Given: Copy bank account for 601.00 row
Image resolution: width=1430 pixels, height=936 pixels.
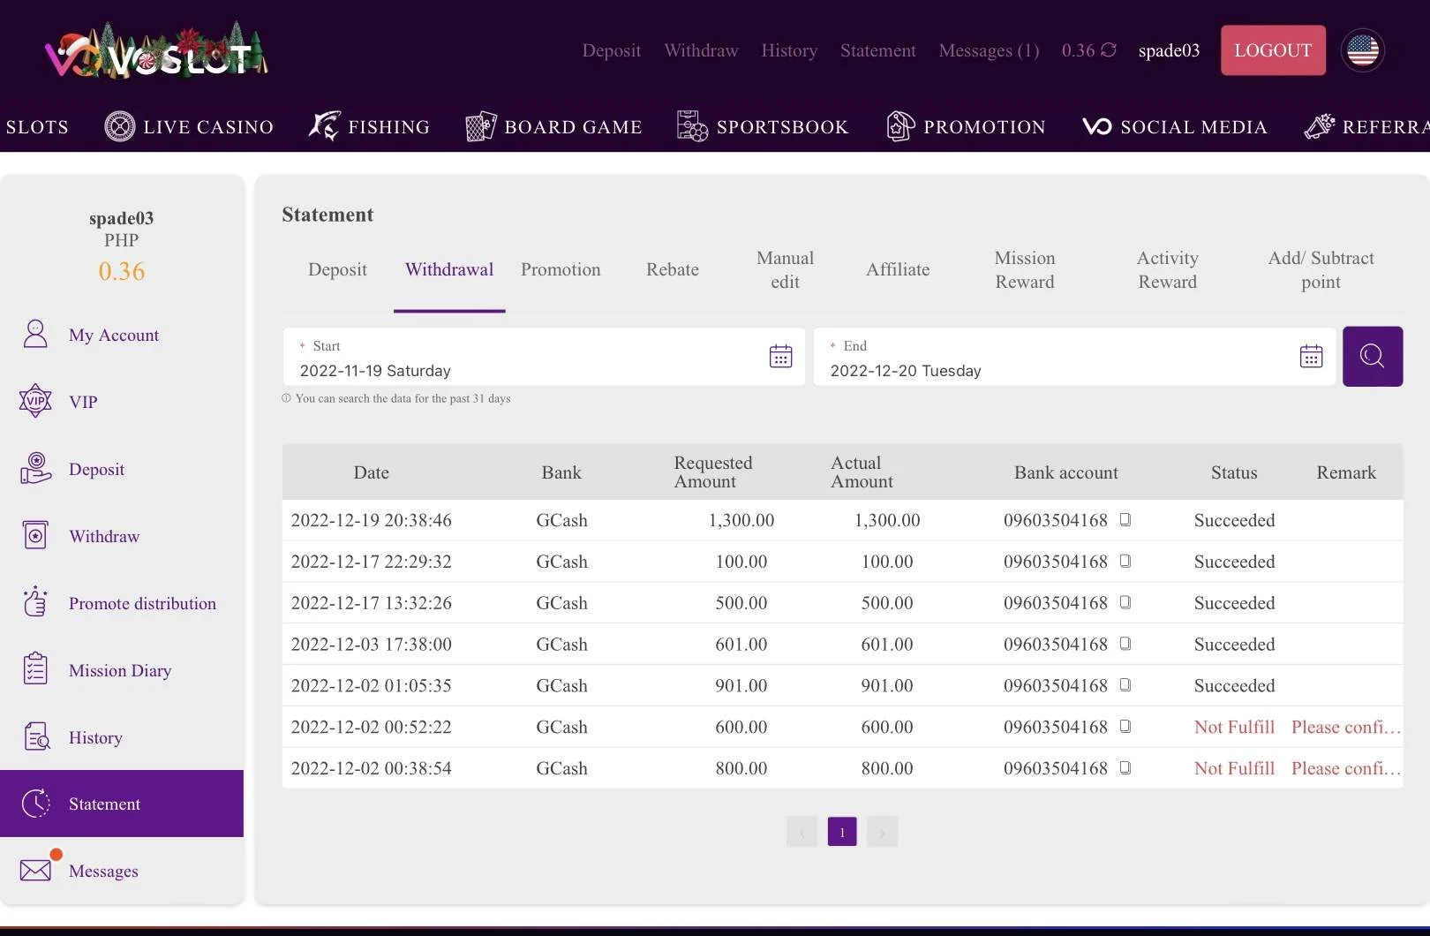Looking at the screenshot, I should pyautogui.click(x=1125, y=644).
